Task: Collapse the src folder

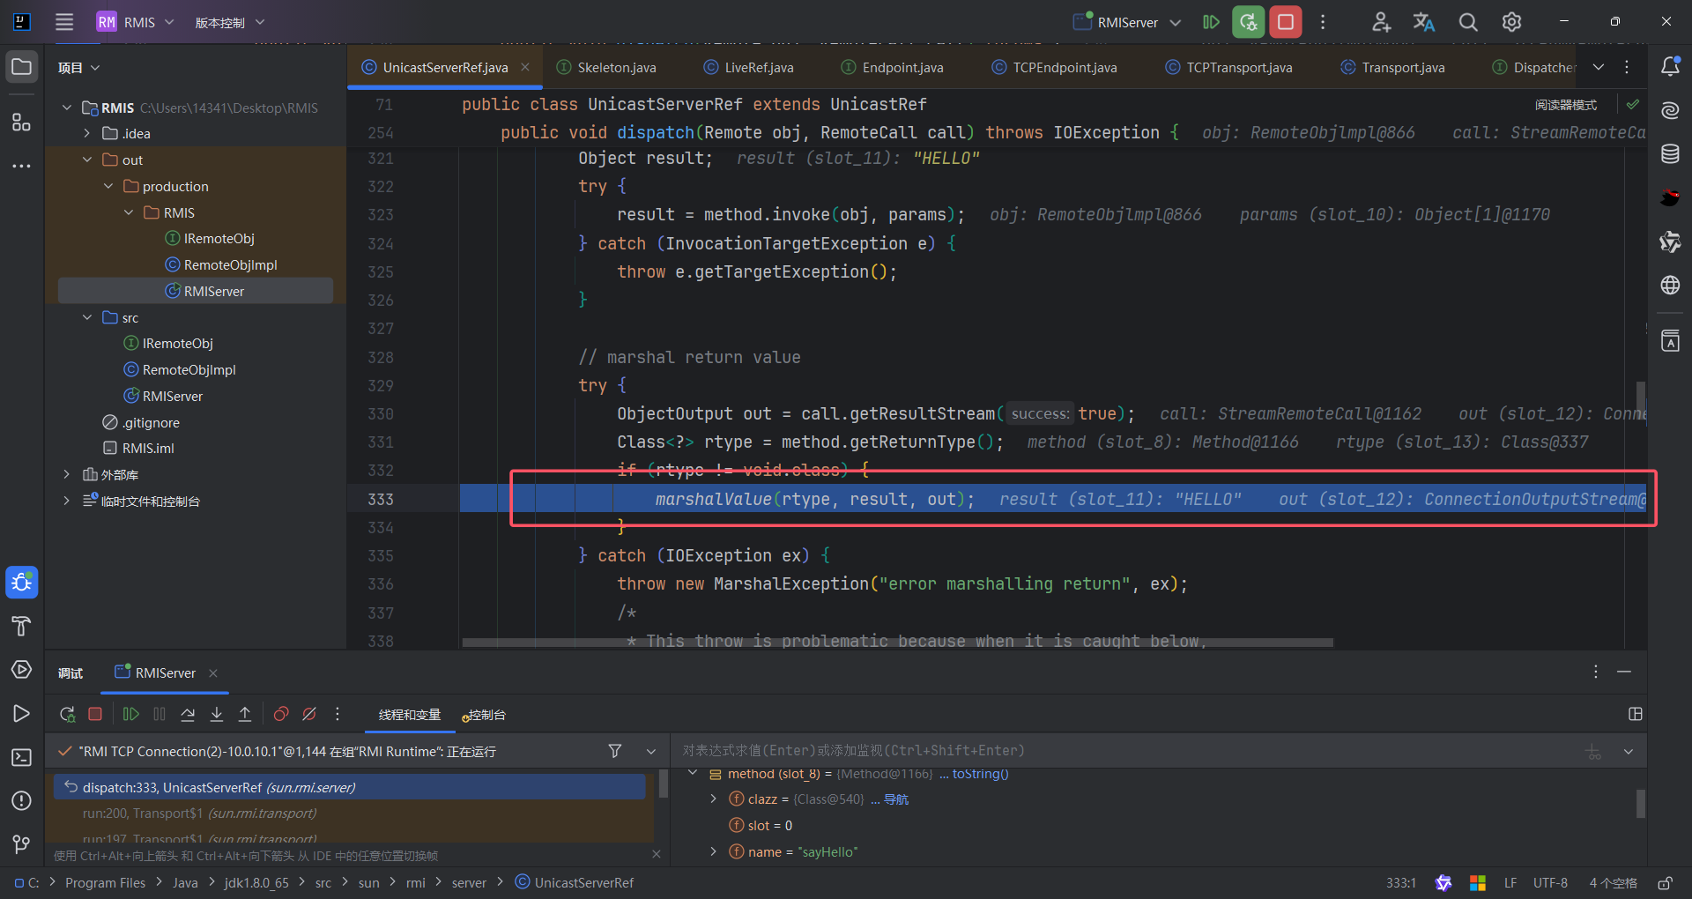Action: (x=87, y=317)
